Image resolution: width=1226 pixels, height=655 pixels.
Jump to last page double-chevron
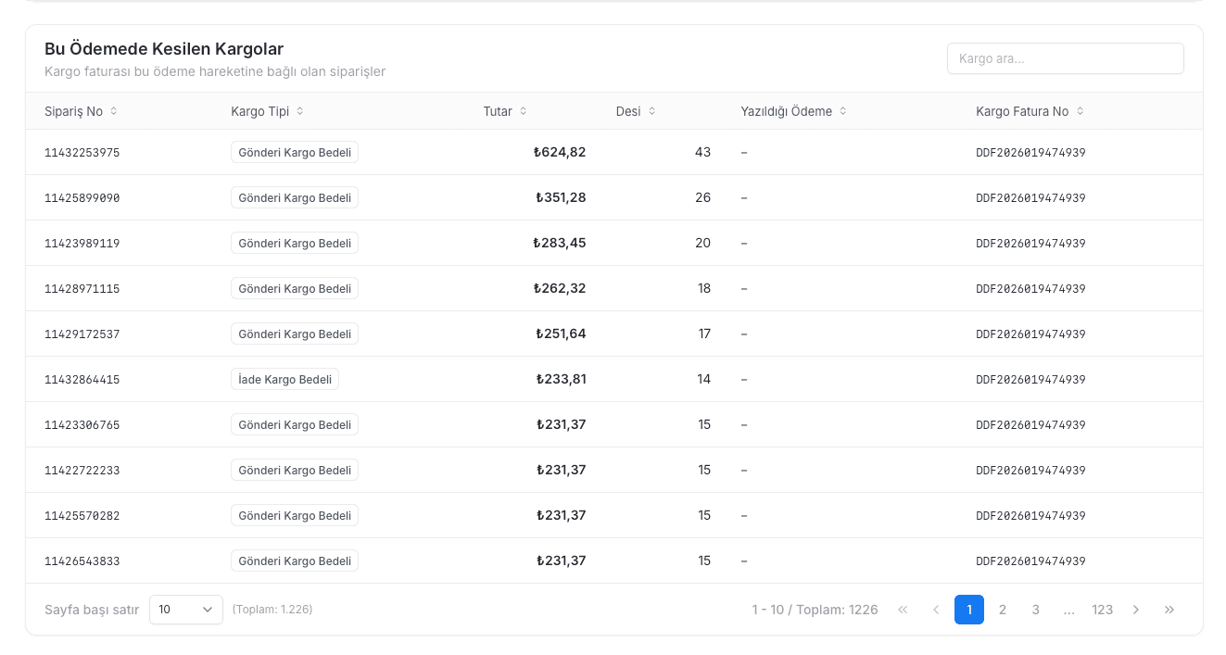(x=1169, y=610)
